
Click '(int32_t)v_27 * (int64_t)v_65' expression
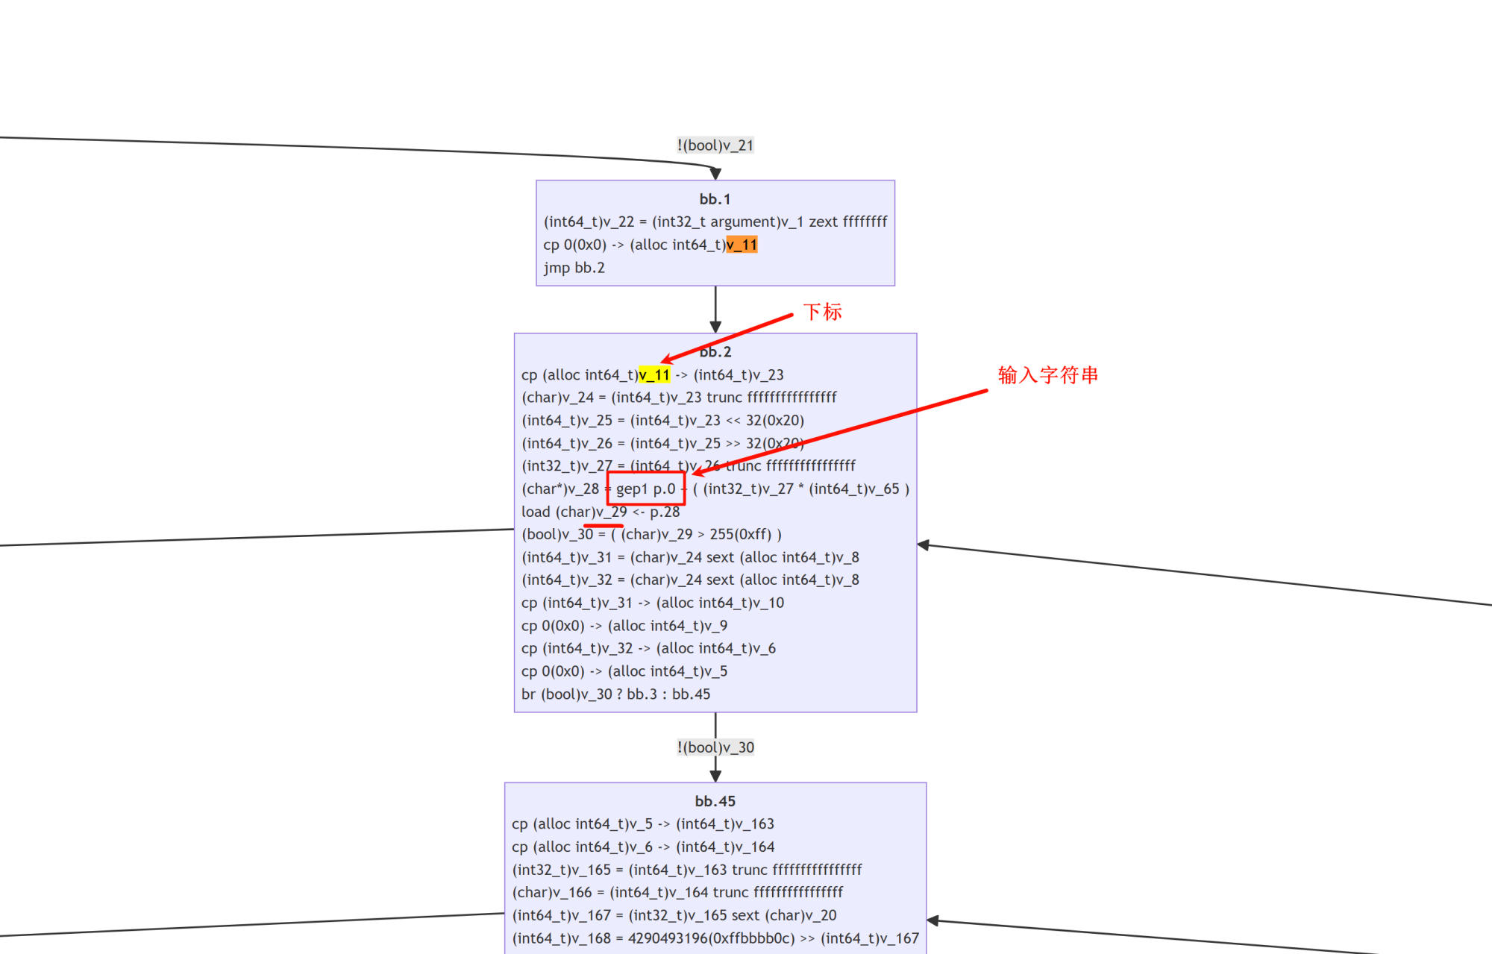click(801, 489)
